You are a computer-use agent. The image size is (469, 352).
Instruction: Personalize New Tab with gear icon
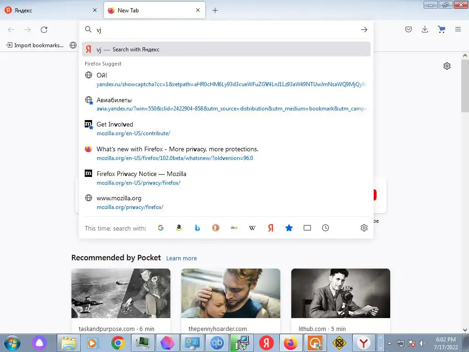point(447,66)
